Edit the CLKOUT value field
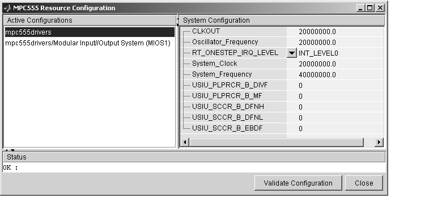The height and width of the screenshot is (206, 425). 335,31
